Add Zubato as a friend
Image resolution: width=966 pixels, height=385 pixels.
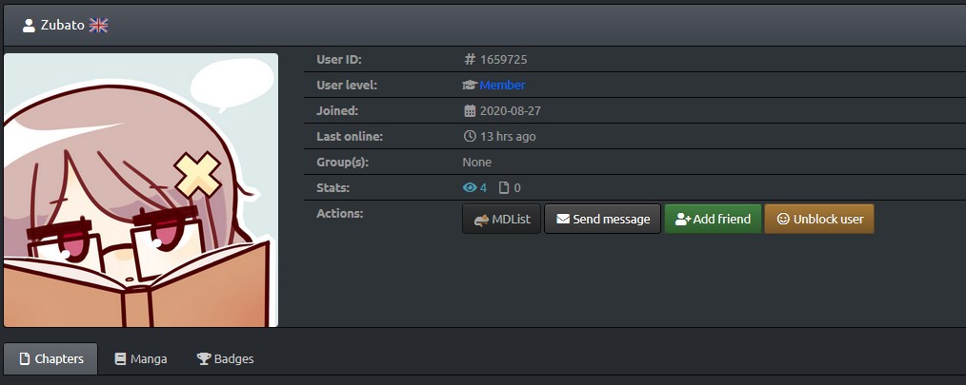pyautogui.click(x=712, y=219)
